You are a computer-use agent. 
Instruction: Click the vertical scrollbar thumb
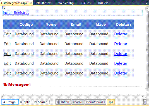click(147, 50)
